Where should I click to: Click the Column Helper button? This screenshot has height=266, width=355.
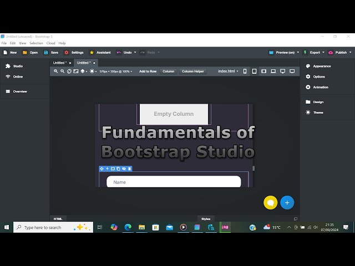193,71
